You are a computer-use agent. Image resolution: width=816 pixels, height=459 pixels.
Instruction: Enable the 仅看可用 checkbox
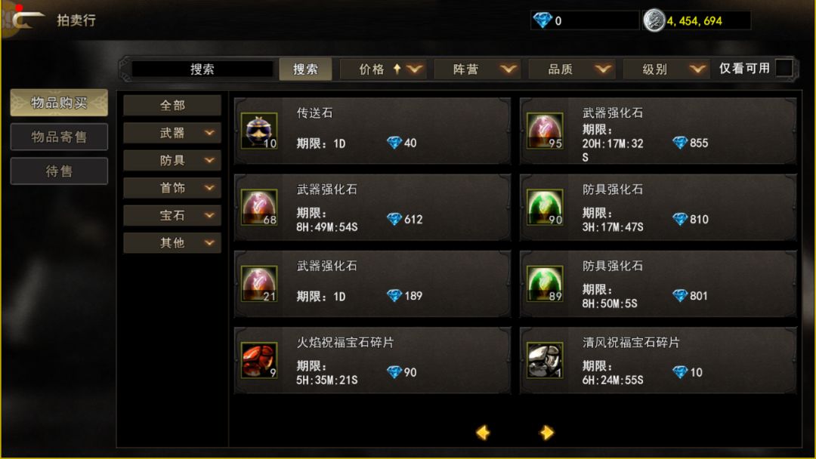tap(784, 69)
